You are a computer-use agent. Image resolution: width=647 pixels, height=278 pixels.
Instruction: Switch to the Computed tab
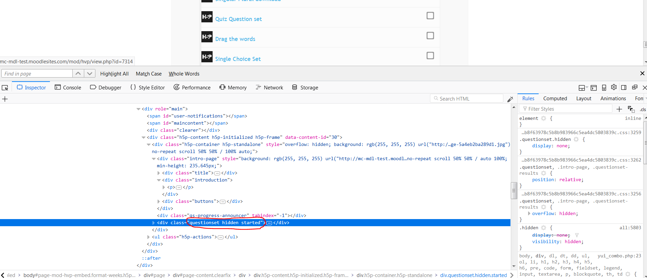pos(555,98)
